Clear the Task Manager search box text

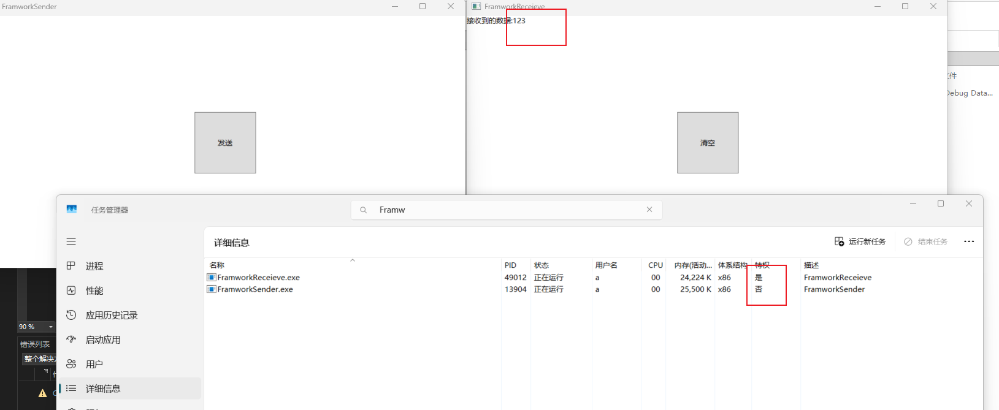649,210
